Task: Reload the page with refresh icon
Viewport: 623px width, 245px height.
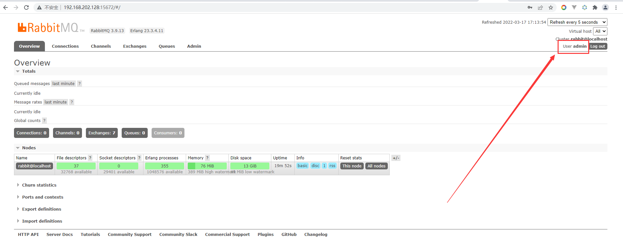Action: click(26, 7)
